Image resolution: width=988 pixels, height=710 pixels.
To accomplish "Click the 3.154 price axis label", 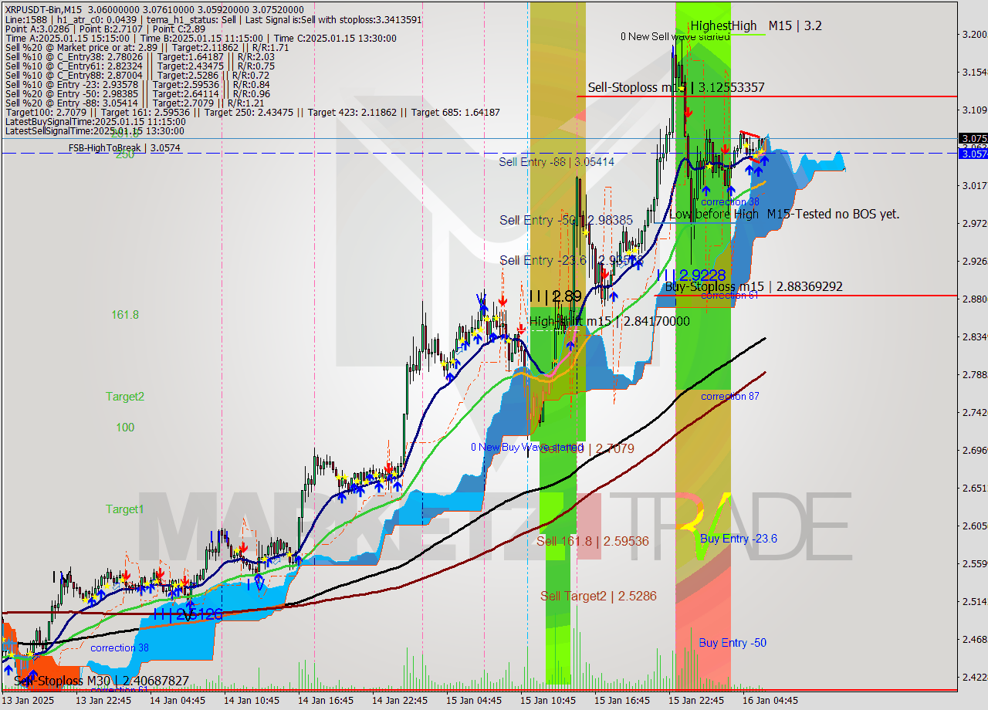I will click(x=973, y=72).
